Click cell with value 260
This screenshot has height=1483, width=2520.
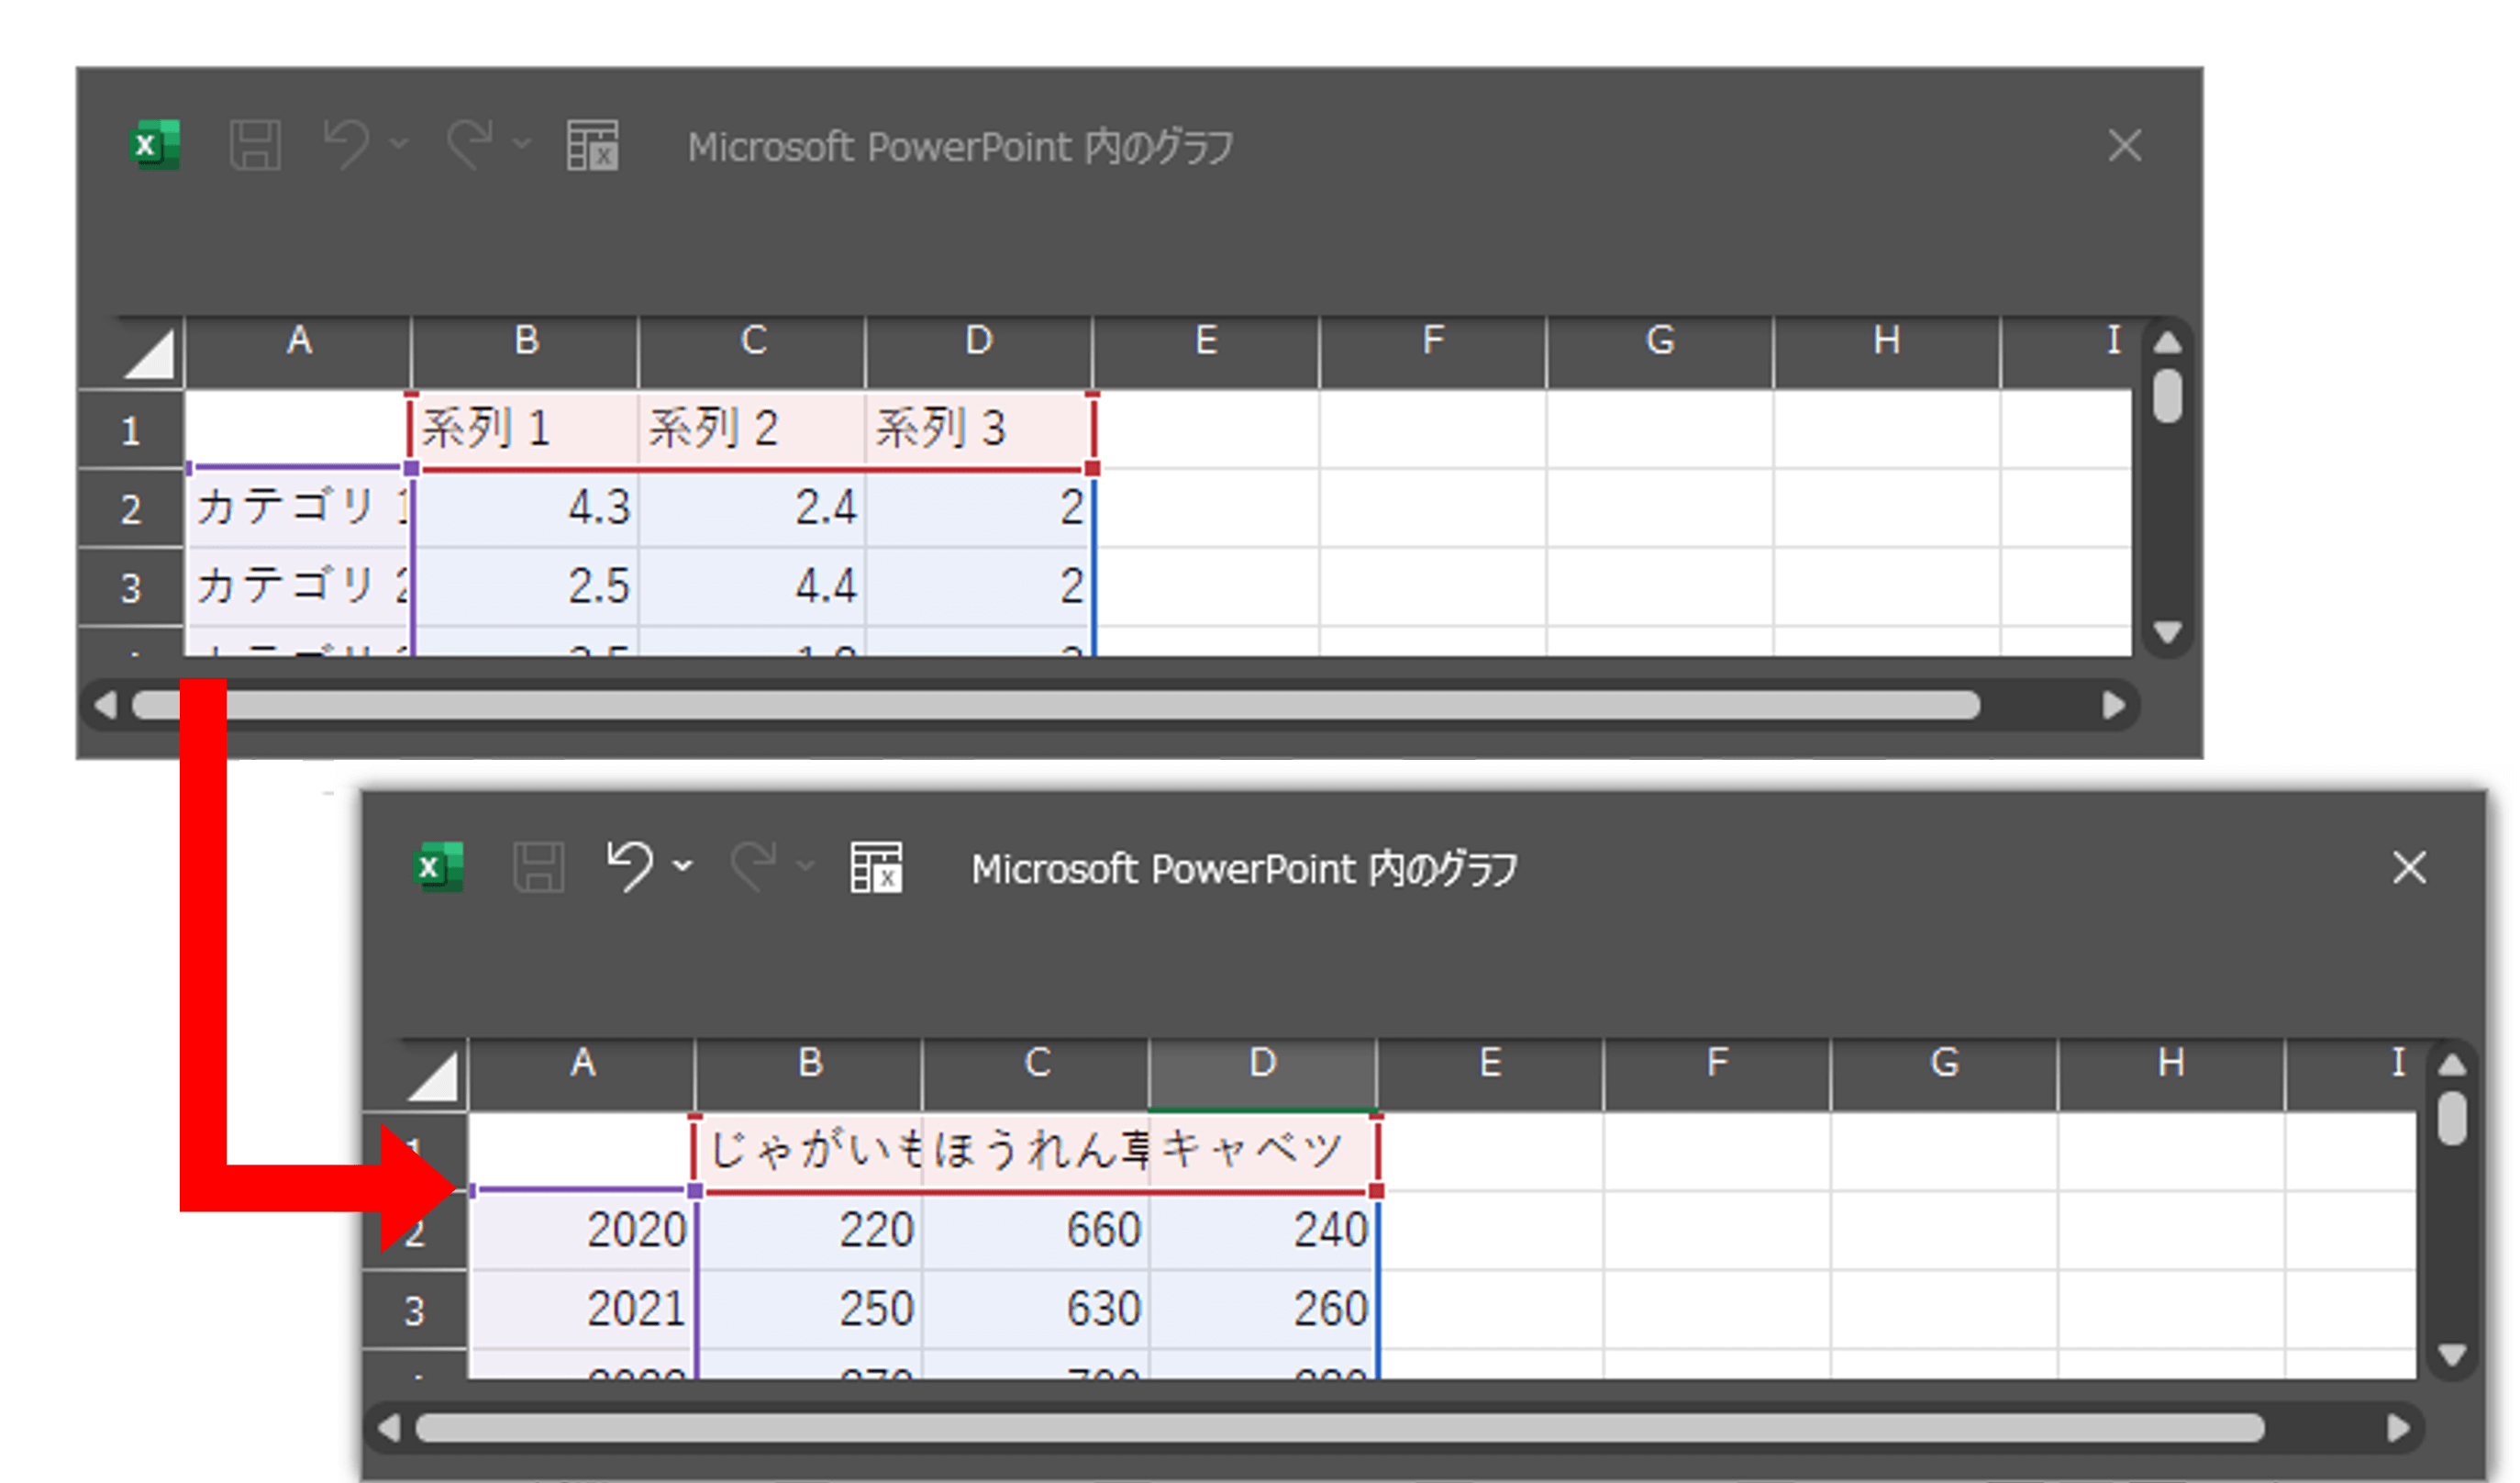(x=1263, y=1309)
